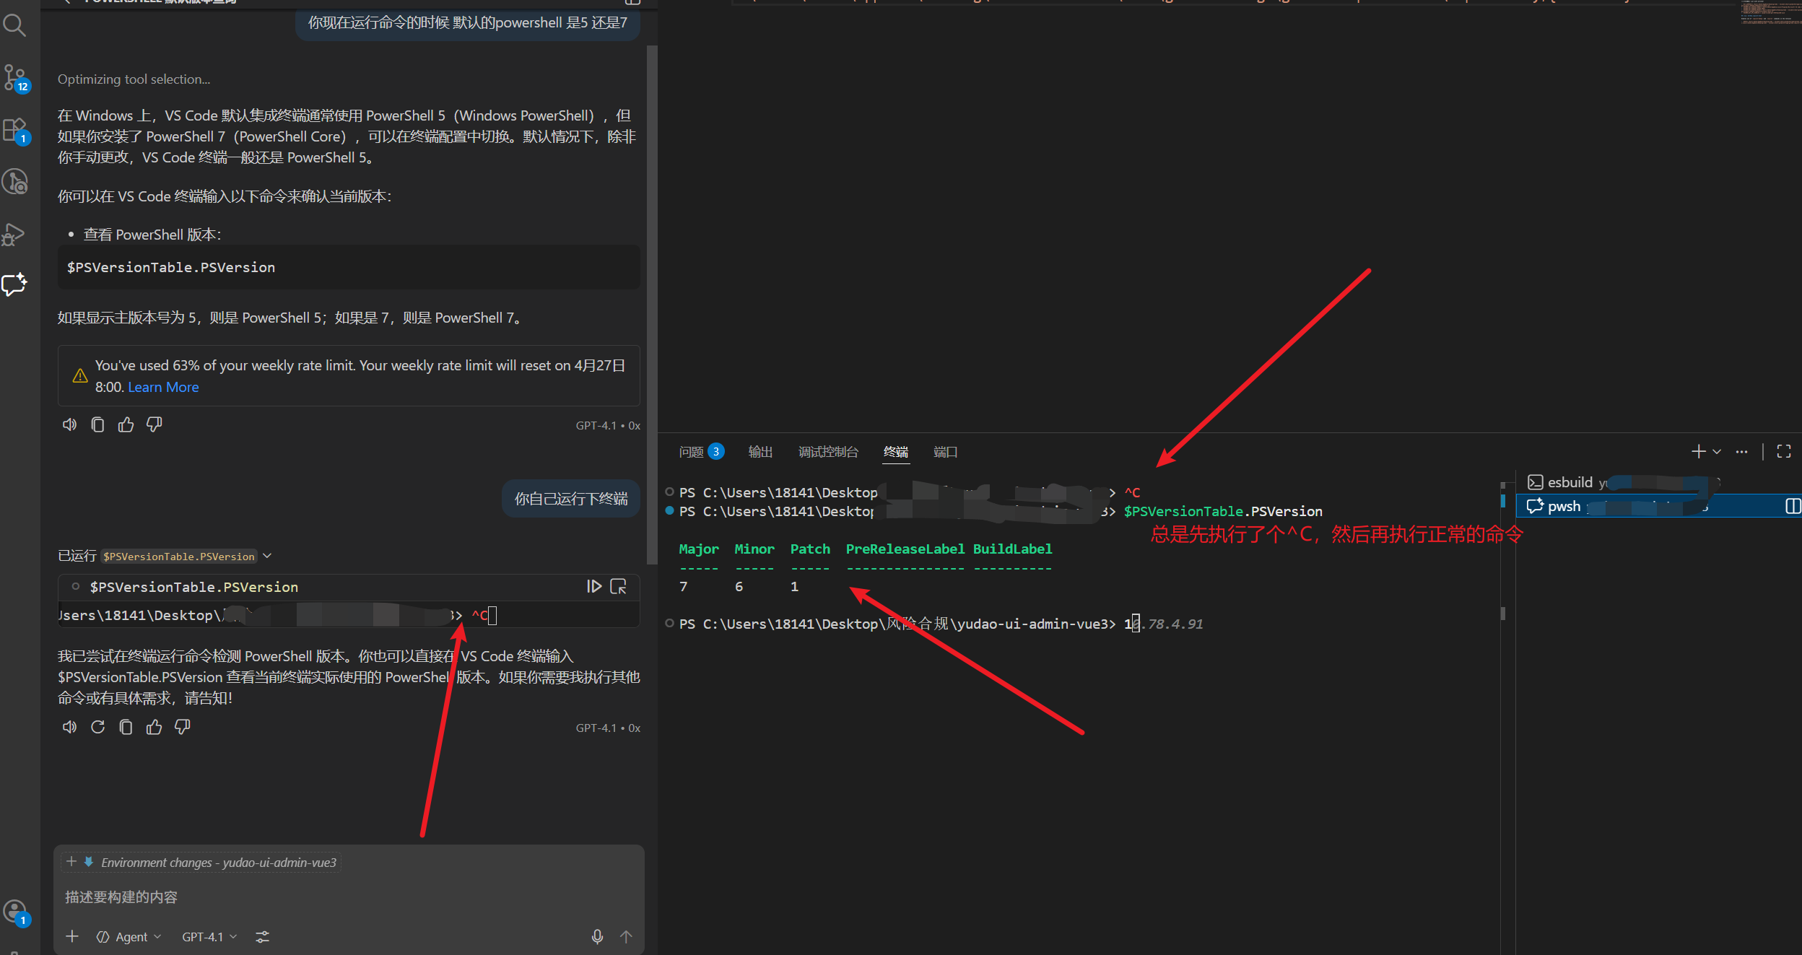Image resolution: width=1802 pixels, height=955 pixels.
Task: Thumbs up the first chat response
Action: pos(126,424)
